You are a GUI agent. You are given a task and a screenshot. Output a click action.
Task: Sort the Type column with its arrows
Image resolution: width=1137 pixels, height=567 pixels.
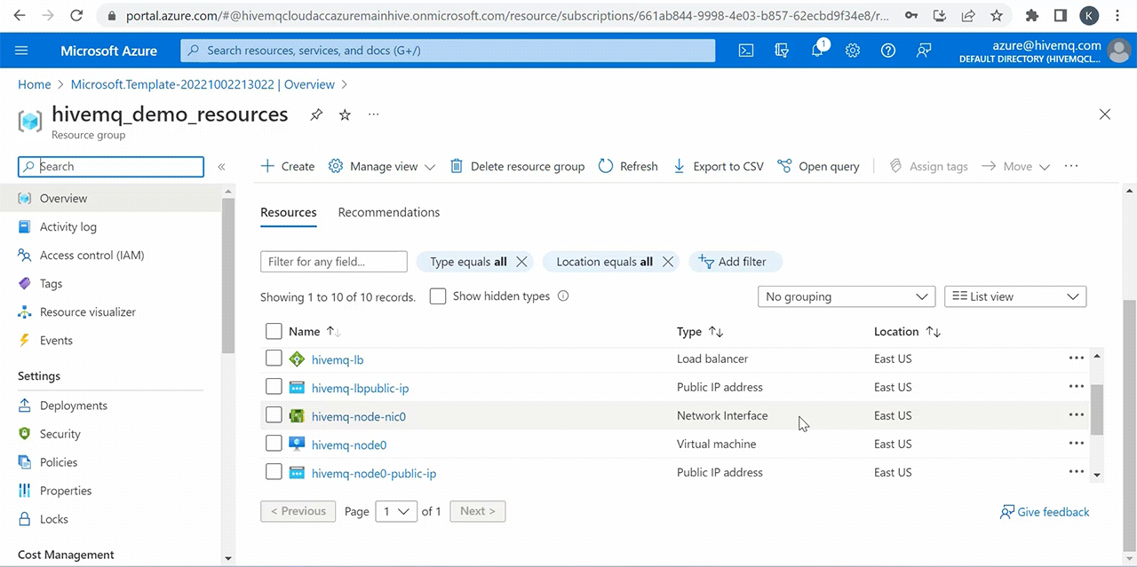[x=716, y=331]
